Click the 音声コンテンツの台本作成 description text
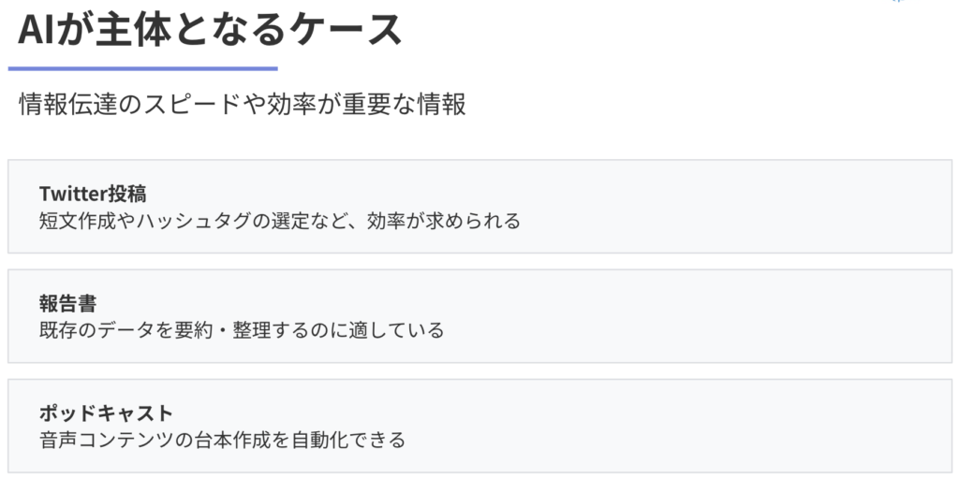The height and width of the screenshot is (478, 959). tap(222, 440)
